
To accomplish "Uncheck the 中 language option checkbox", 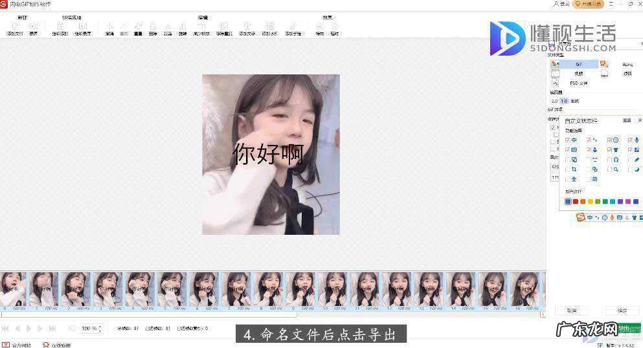I will click(567, 140).
